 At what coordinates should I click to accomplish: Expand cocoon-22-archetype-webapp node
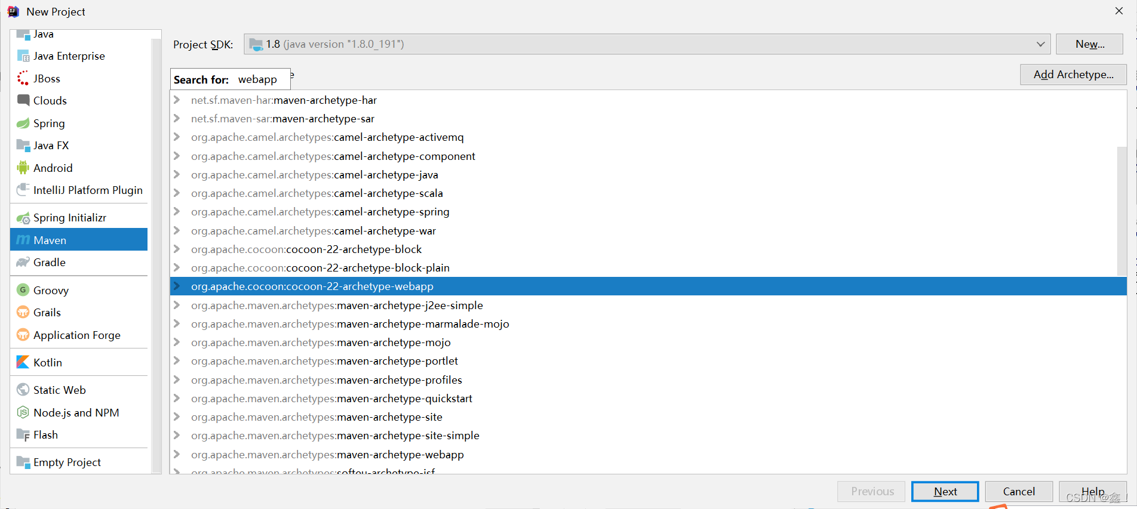(x=177, y=286)
